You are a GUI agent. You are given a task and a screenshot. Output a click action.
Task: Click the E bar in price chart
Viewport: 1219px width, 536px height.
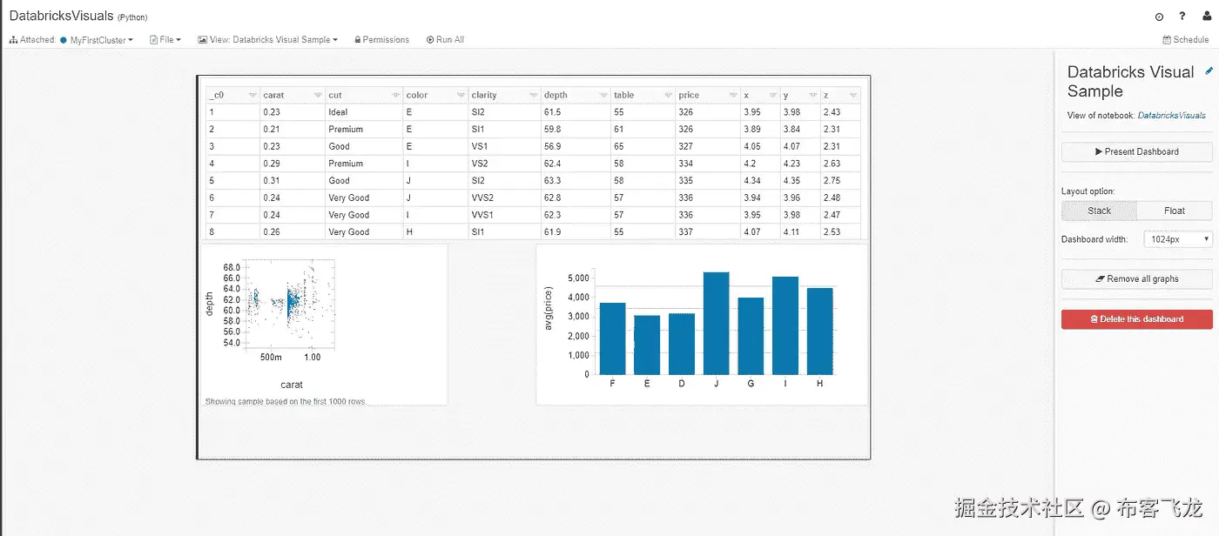click(647, 345)
